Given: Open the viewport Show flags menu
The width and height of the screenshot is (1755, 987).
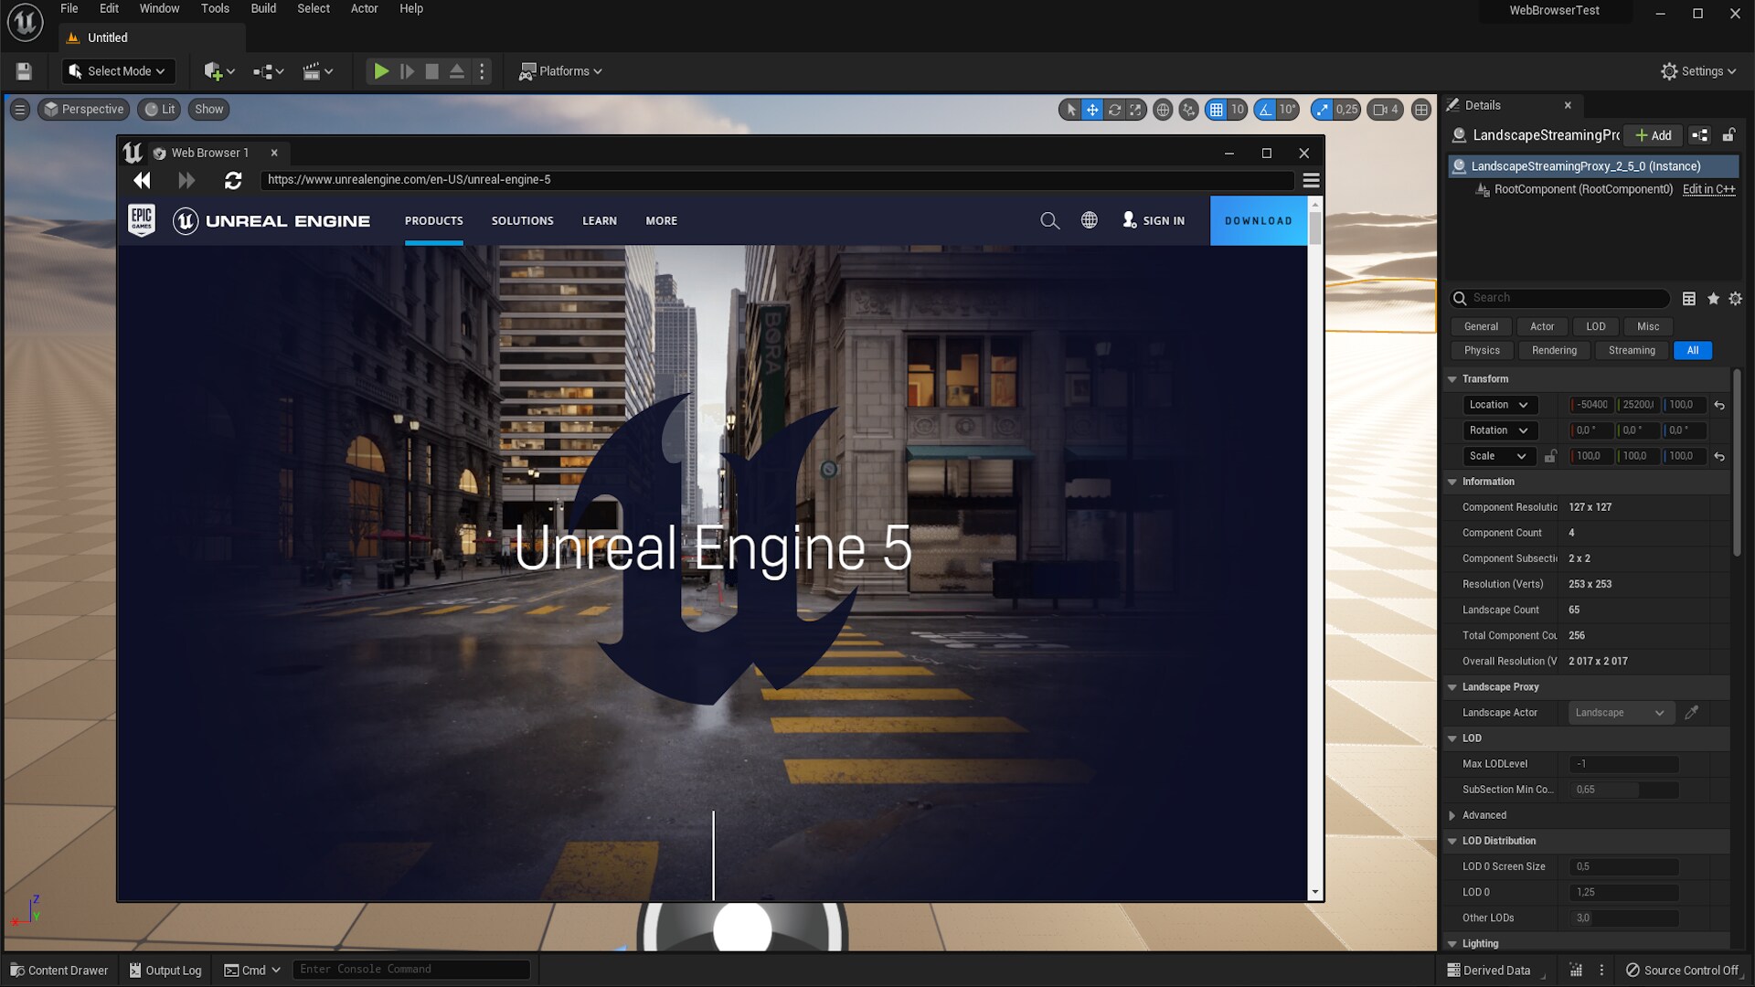Looking at the screenshot, I should [208, 110].
